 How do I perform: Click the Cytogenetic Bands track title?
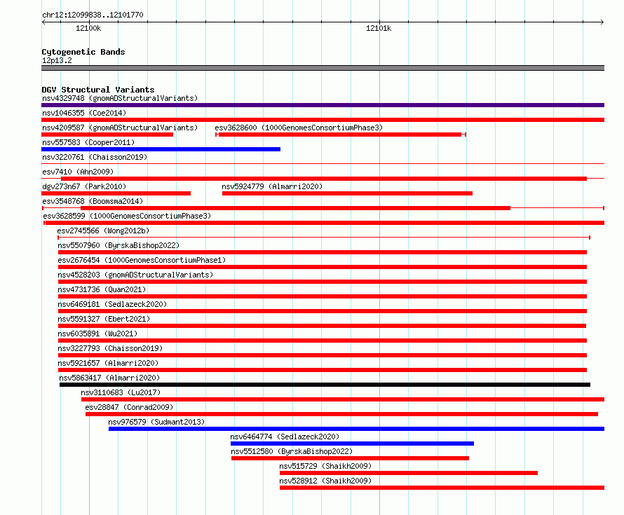[x=83, y=52]
